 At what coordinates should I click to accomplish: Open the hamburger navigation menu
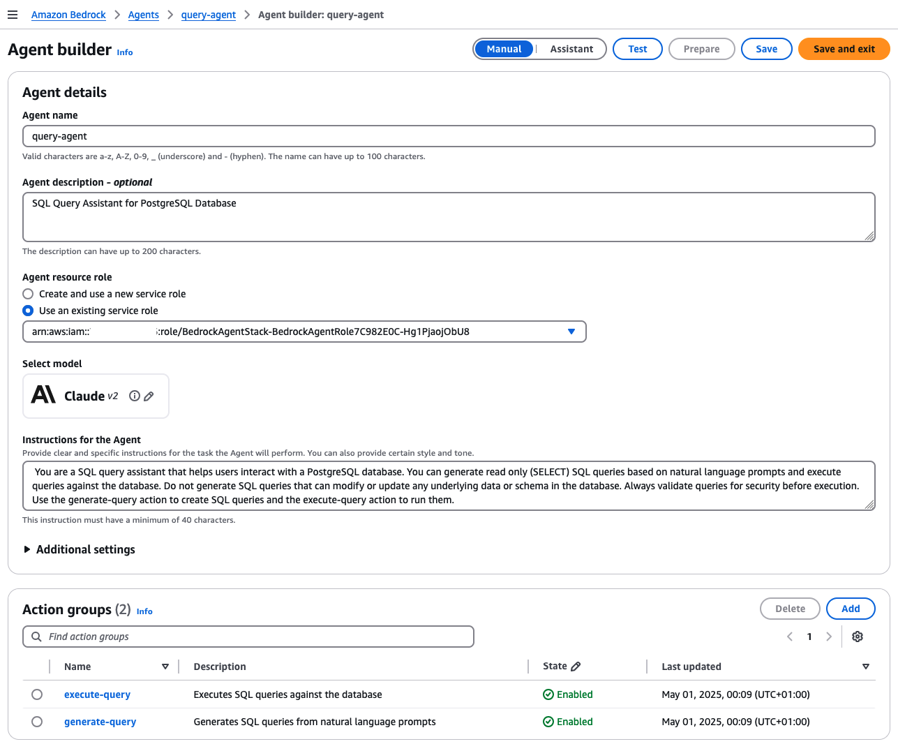coord(13,15)
